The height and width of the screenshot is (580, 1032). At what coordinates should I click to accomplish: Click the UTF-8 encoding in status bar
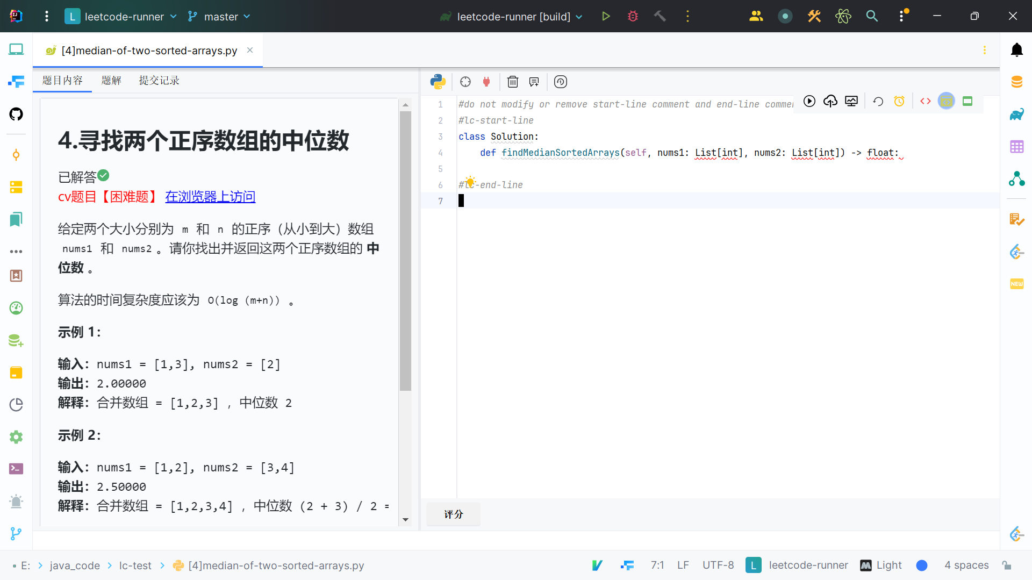tap(718, 565)
